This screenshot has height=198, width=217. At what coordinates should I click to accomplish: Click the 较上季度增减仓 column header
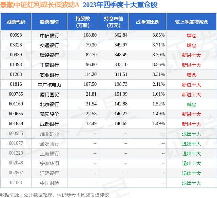pos(191,22)
